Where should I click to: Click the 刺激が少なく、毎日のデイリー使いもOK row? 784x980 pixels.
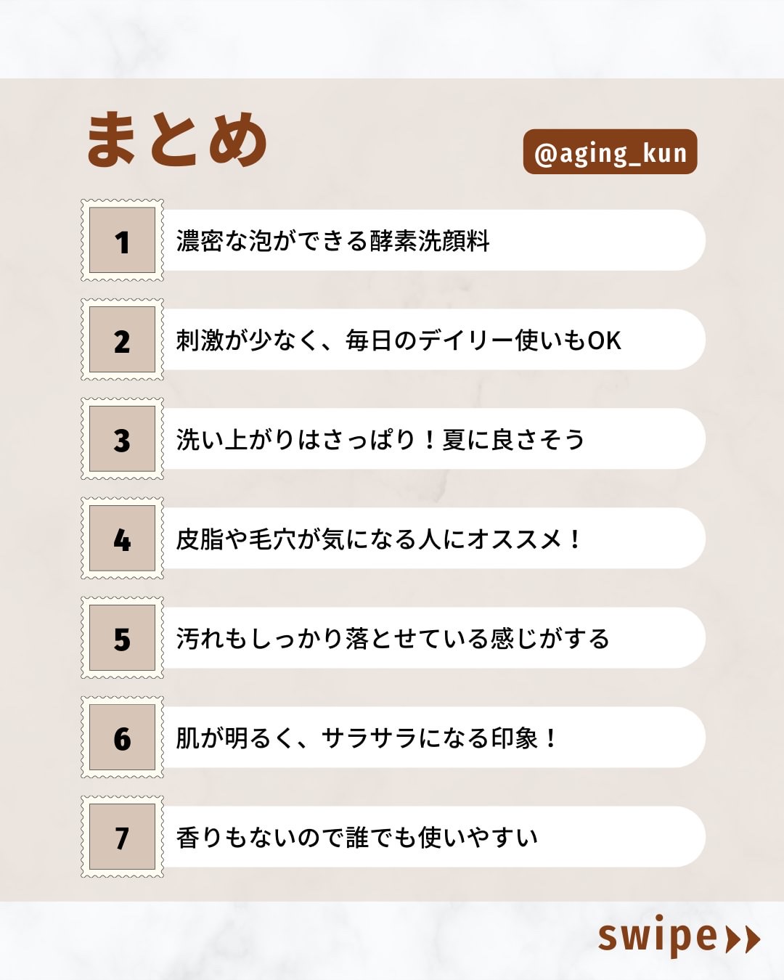click(432, 340)
